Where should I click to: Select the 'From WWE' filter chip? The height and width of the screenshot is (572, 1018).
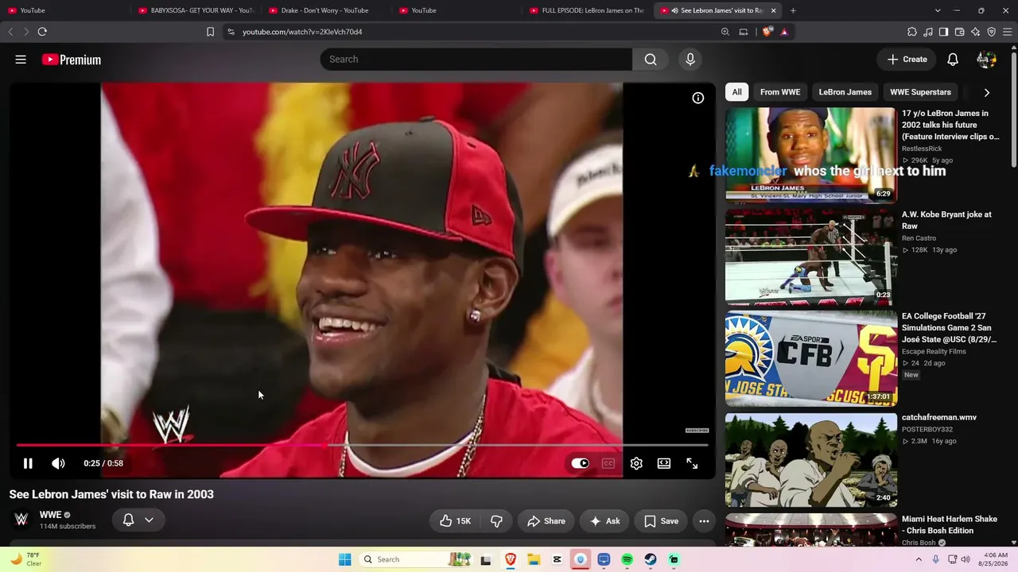pyautogui.click(x=780, y=92)
